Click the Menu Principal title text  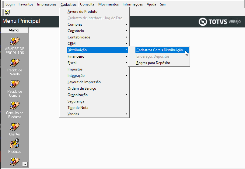click(21, 21)
